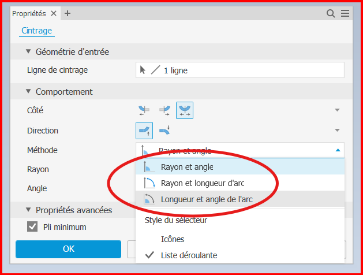
Task: Select the highlighted third Côté side icon
Action: coord(185,110)
